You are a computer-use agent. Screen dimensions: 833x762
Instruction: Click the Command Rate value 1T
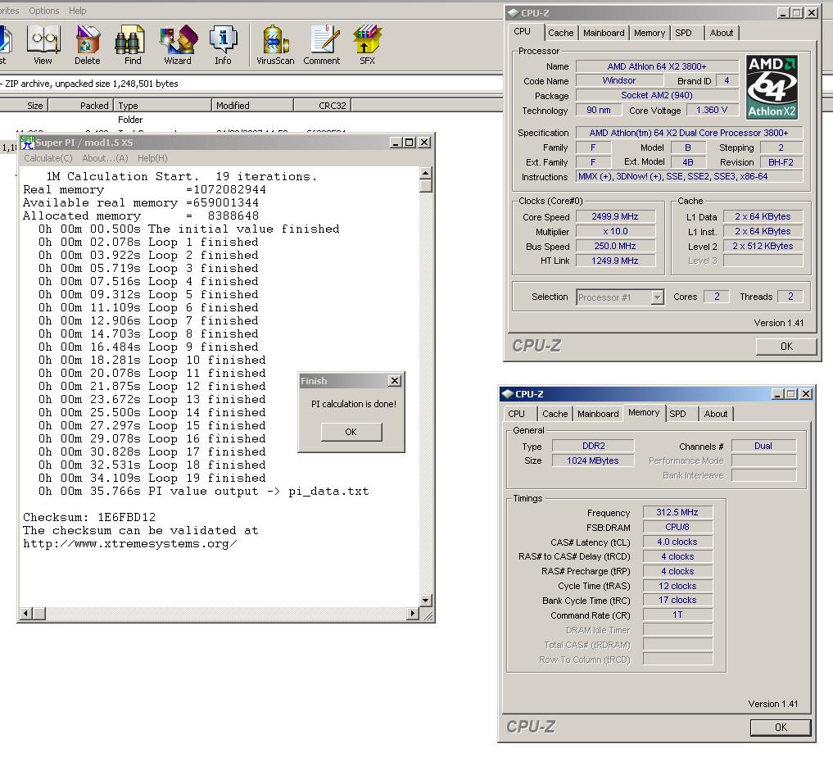[677, 615]
